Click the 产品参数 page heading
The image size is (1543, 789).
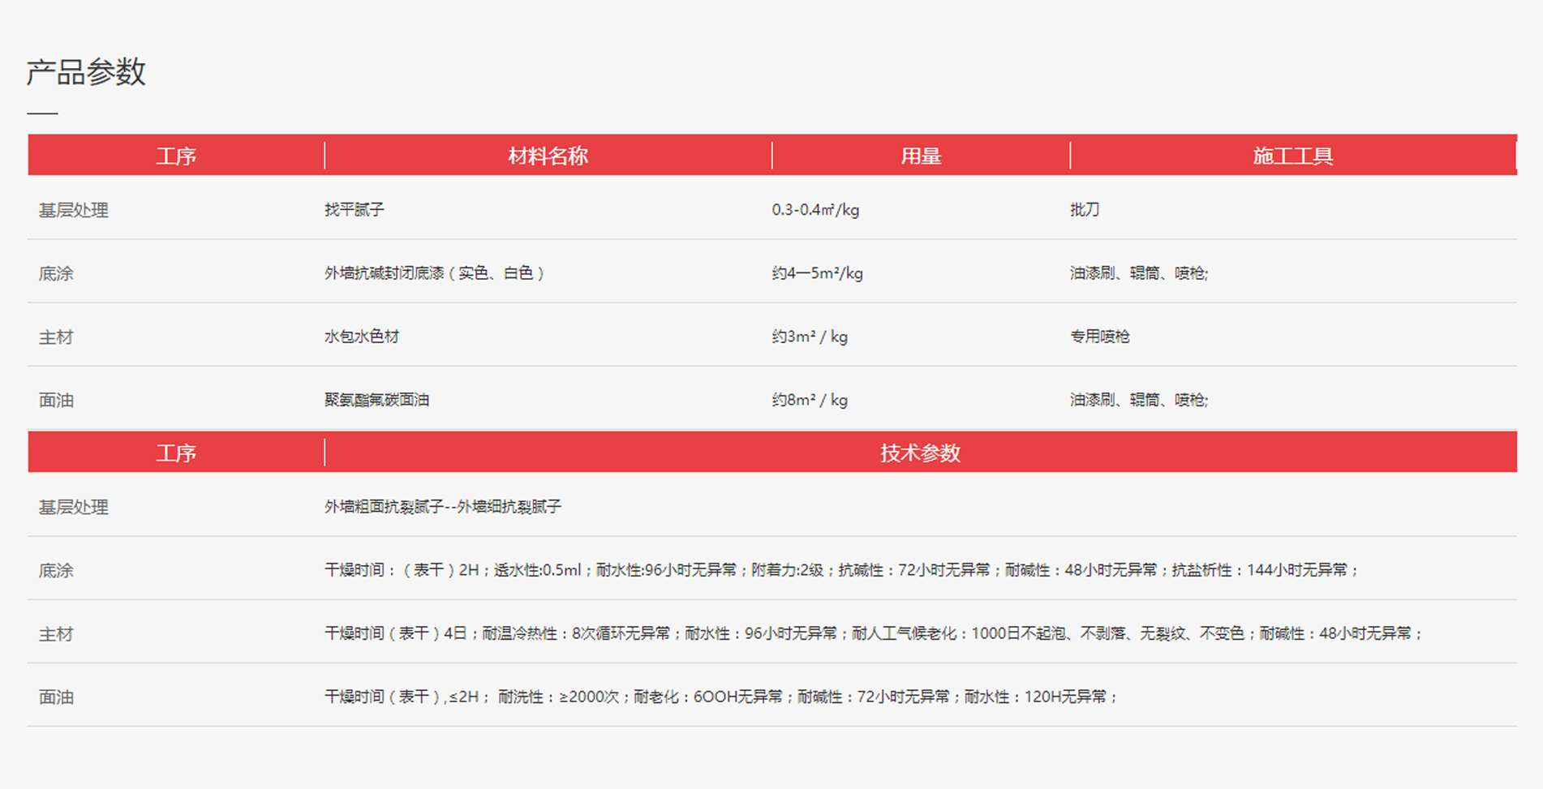click(x=86, y=72)
